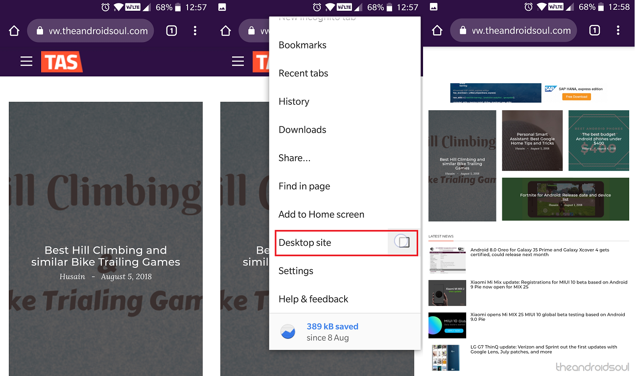Tap the home icon in the left screenshot
This screenshot has width=635, height=376.
tap(14, 31)
